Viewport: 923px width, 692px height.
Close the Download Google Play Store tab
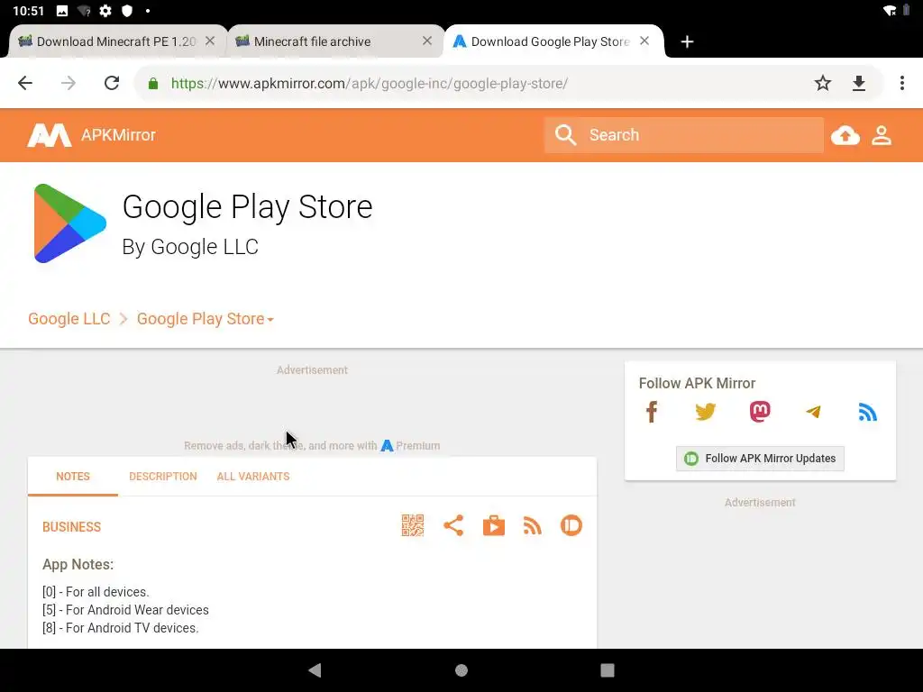(644, 41)
